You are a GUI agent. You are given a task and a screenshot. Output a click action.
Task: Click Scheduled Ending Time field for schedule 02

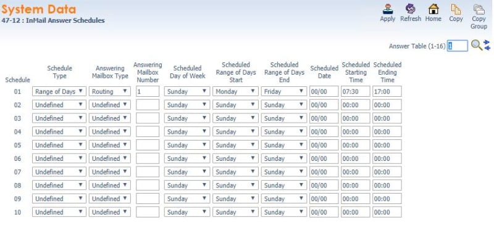[387, 105]
